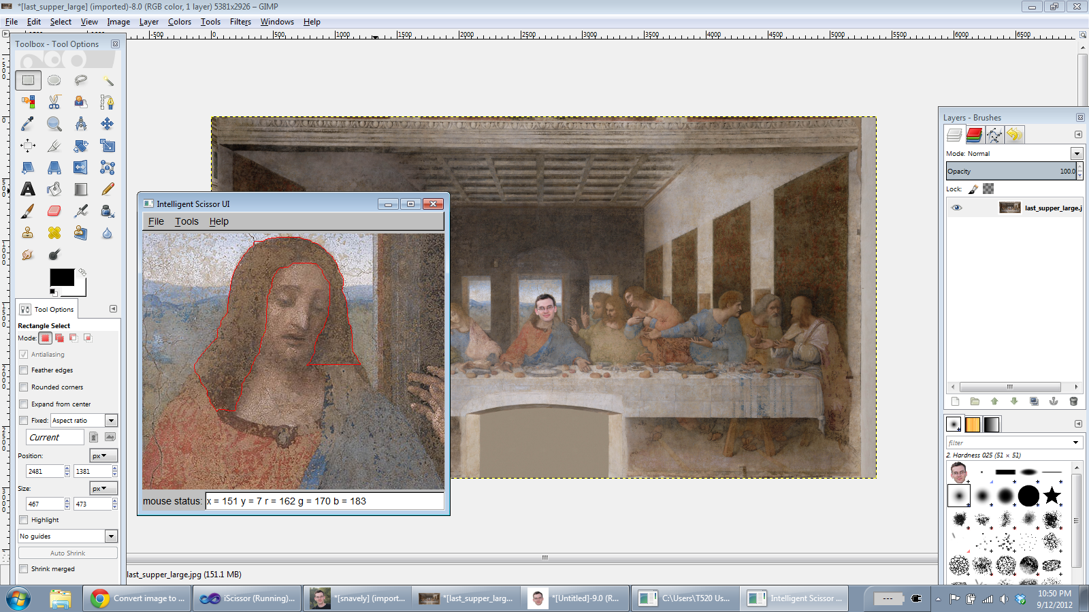Viewport: 1089px width, 612px height.
Task: Open the Tool Options tab menu arrow
Action: pyautogui.click(x=114, y=309)
